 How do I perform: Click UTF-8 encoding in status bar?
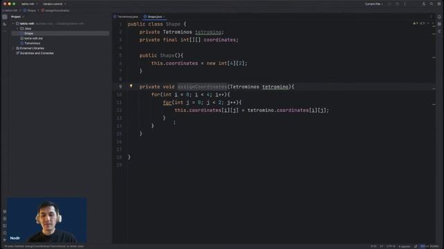tap(391, 246)
